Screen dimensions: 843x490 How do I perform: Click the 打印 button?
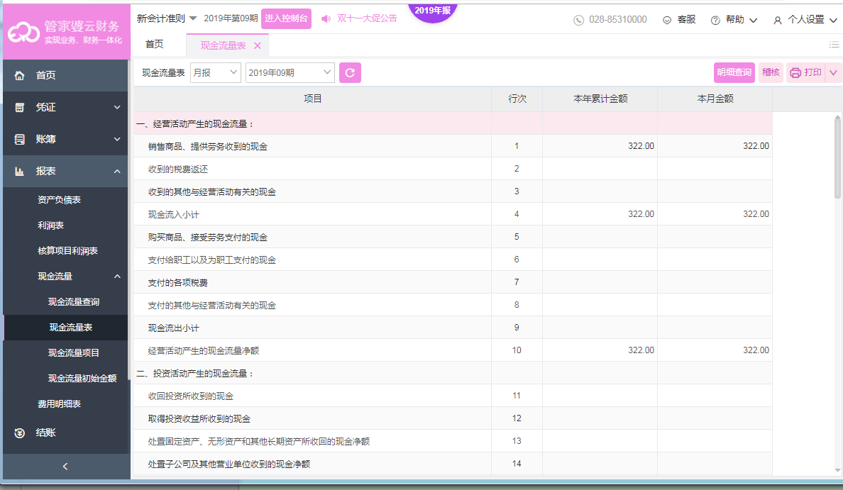(807, 72)
